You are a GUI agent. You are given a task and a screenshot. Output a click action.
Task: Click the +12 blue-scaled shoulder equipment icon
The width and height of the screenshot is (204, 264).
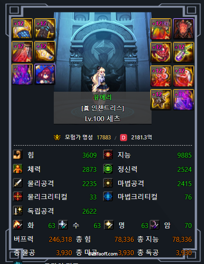tap(22, 28)
